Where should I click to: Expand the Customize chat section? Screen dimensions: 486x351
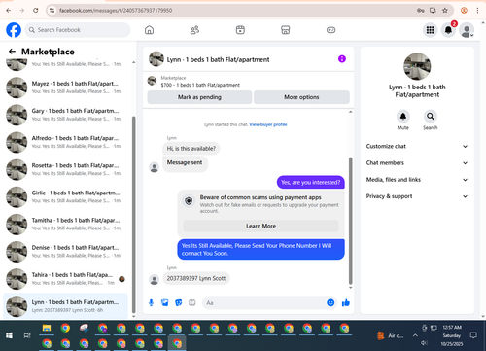click(417, 146)
